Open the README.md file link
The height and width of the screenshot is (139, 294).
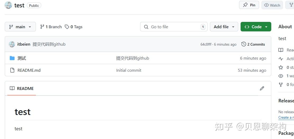tap(29, 70)
